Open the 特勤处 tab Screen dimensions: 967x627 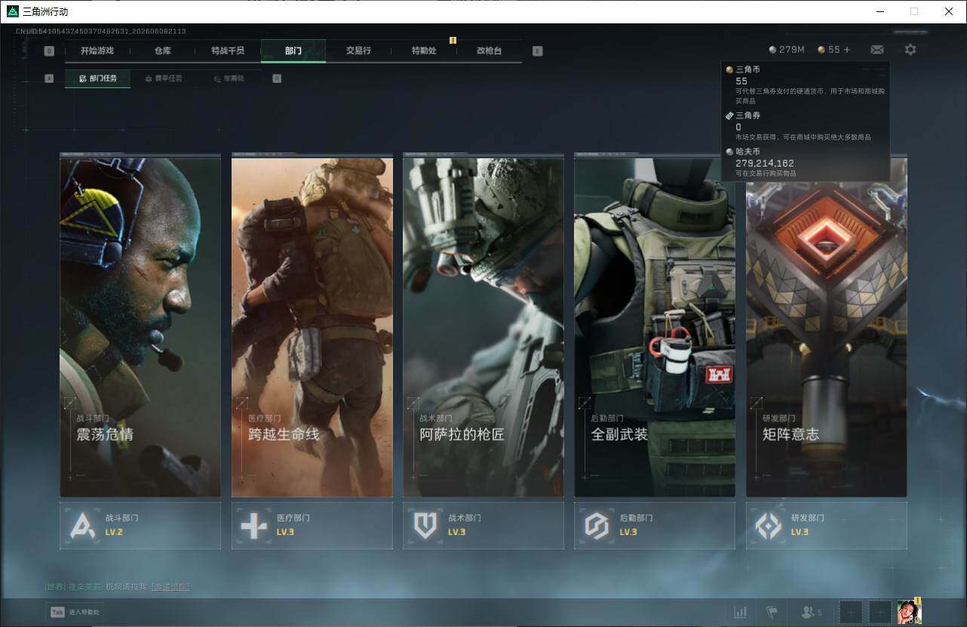[x=424, y=50]
